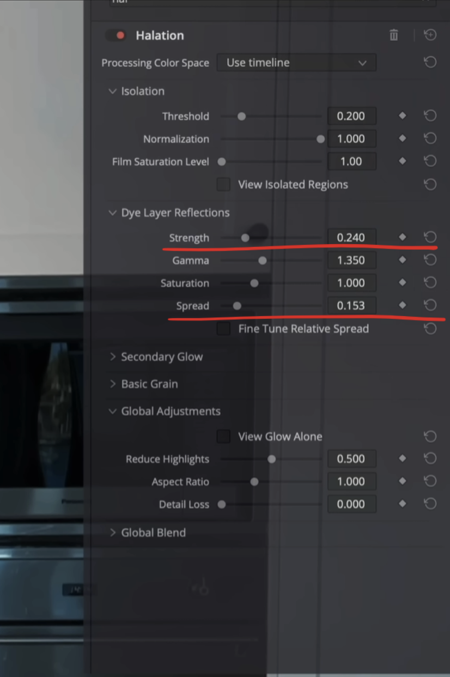Reset the Film Saturation Level
Image resolution: width=450 pixels, height=677 pixels.
point(430,161)
